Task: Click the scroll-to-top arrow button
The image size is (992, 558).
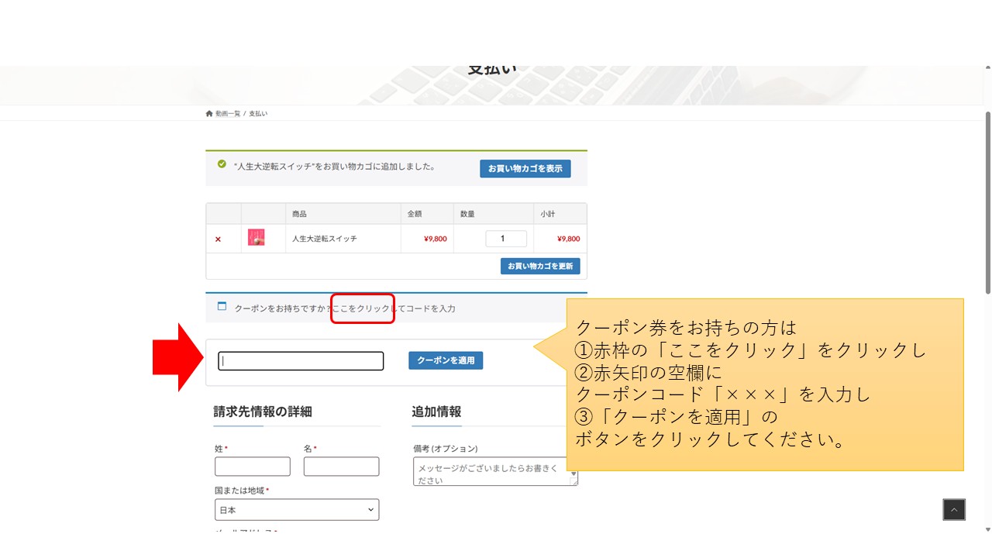Action: click(x=954, y=509)
